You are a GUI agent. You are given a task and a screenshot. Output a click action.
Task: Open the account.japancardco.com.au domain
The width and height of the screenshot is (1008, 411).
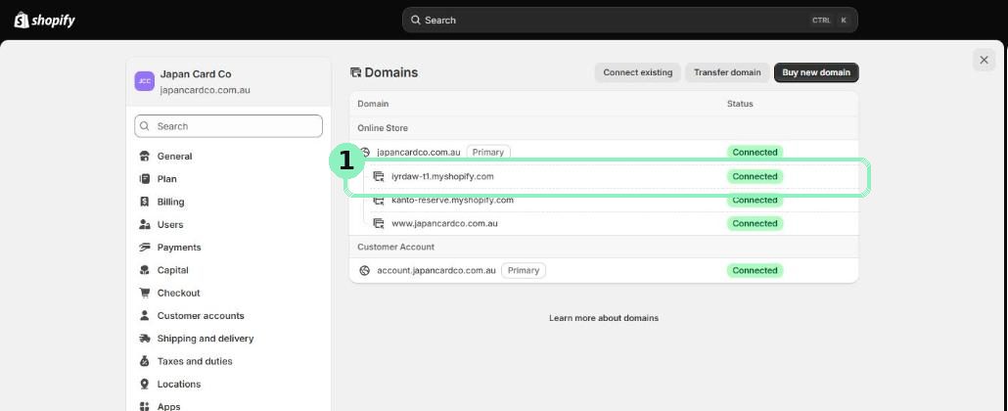pyautogui.click(x=436, y=270)
